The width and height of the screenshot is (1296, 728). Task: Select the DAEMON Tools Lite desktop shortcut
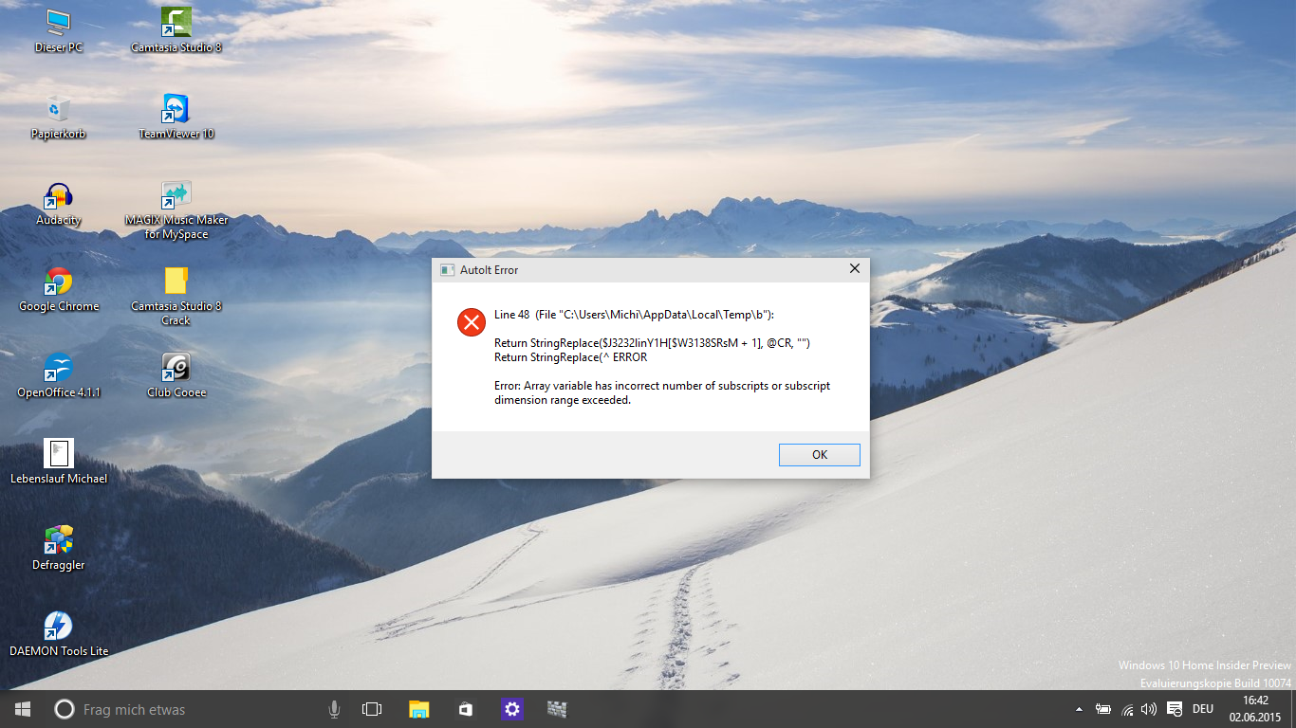tap(59, 634)
